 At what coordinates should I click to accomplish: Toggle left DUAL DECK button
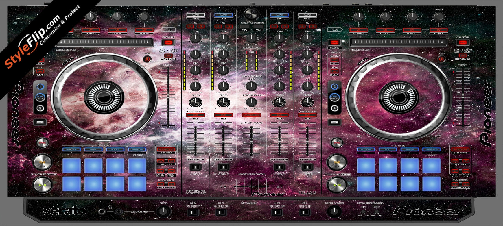(40, 97)
